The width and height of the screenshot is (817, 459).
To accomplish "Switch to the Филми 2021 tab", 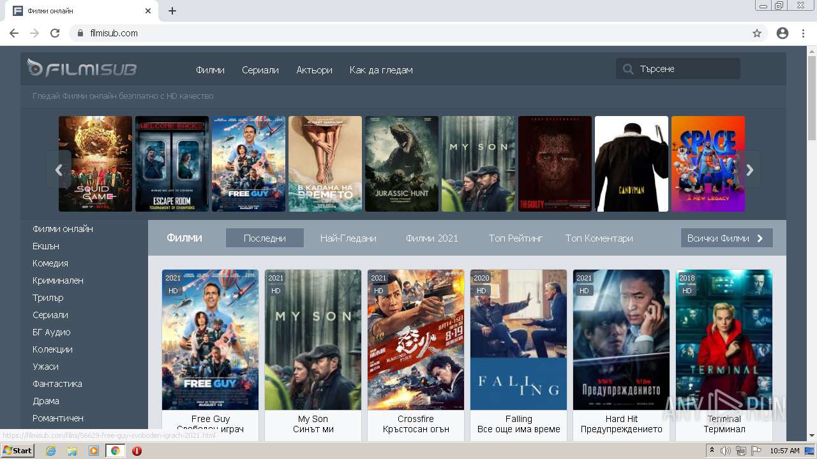I will tap(432, 238).
